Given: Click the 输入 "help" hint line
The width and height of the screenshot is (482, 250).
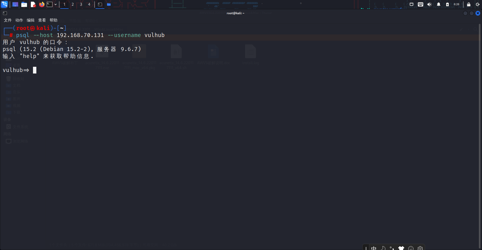Looking at the screenshot, I should point(48,56).
